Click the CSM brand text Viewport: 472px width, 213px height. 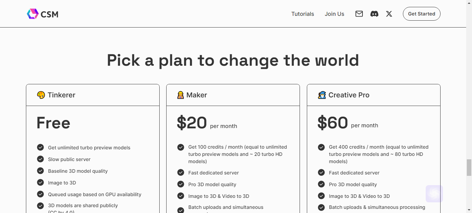[x=49, y=14]
